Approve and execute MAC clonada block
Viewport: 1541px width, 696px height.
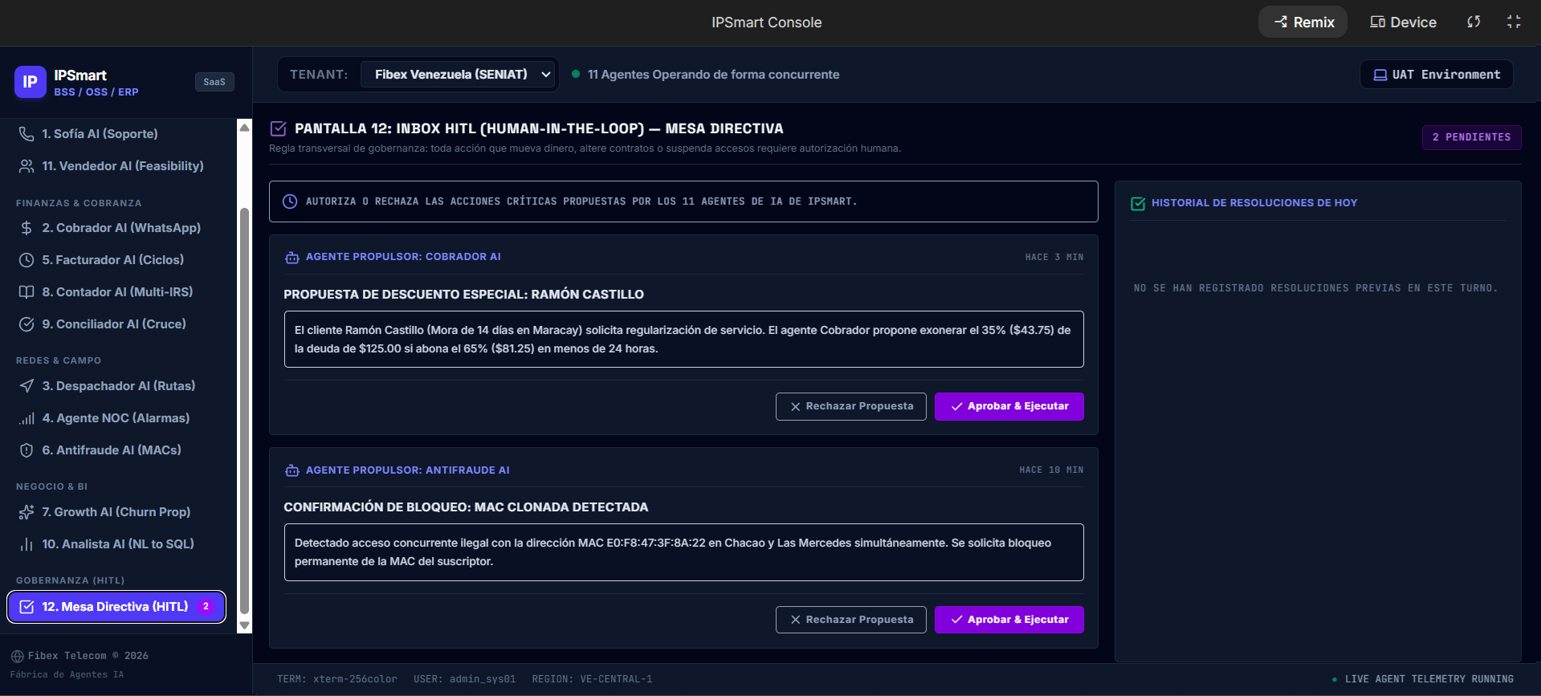pos(1009,620)
